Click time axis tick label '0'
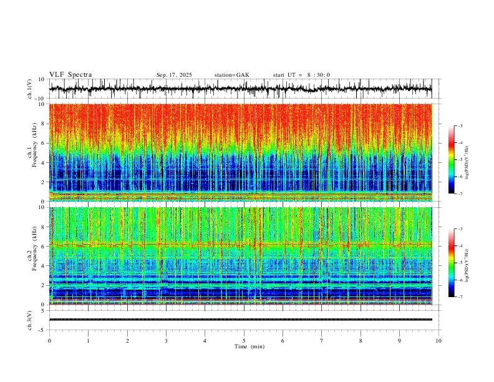494x382 pixels. pyautogui.click(x=49, y=341)
